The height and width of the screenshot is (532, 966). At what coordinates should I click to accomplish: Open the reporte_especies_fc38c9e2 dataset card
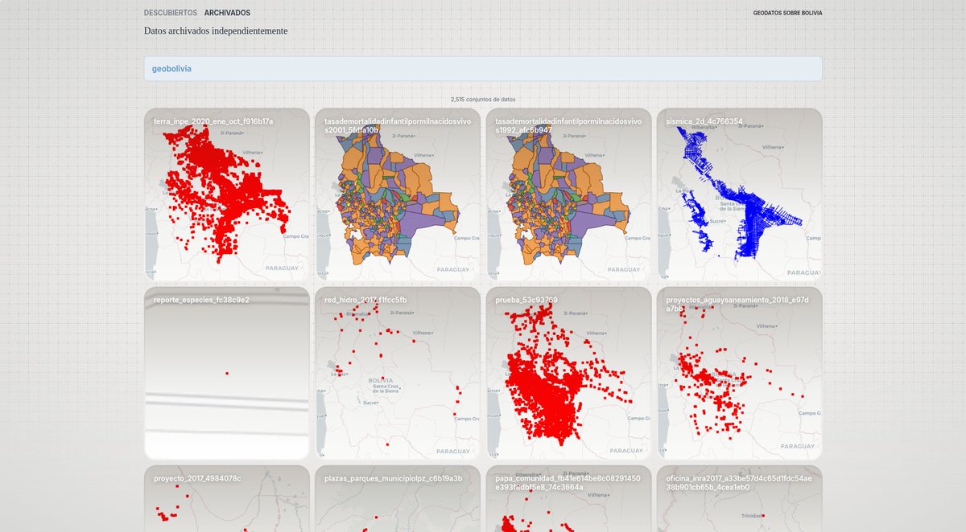tap(226, 373)
